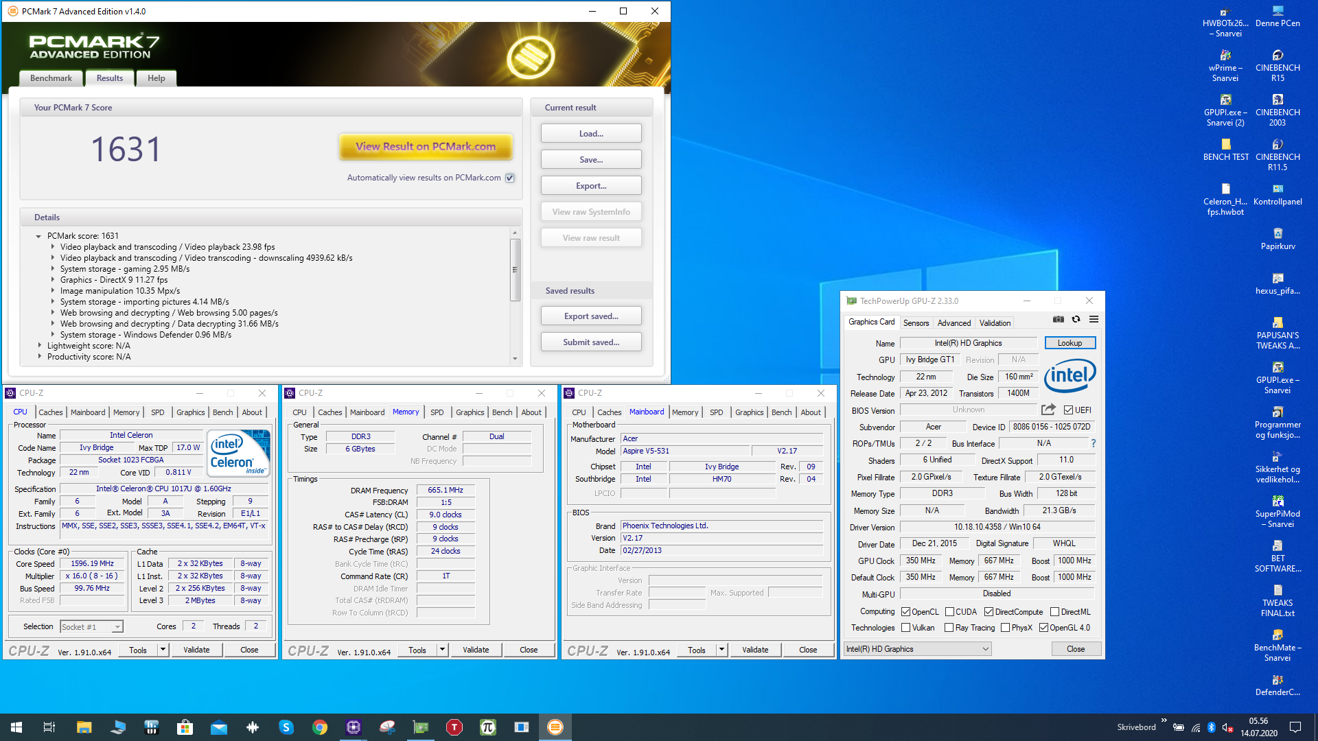Click GPU-Z screenshot camera icon
The height and width of the screenshot is (741, 1318).
coord(1059,319)
